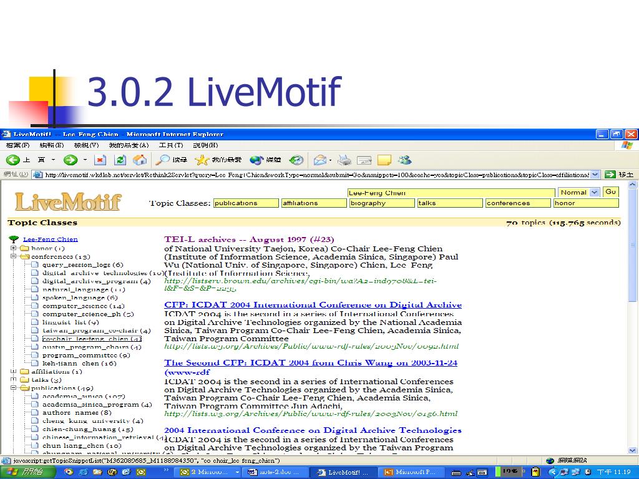Image resolution: width=639 pixels, height=479 pixels.
Task: Go to the Home page icon
Action: (x=139, y=160)
